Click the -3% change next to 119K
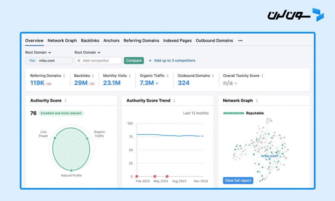This screenshot has width=335, height=201. [x=48, y=84]
